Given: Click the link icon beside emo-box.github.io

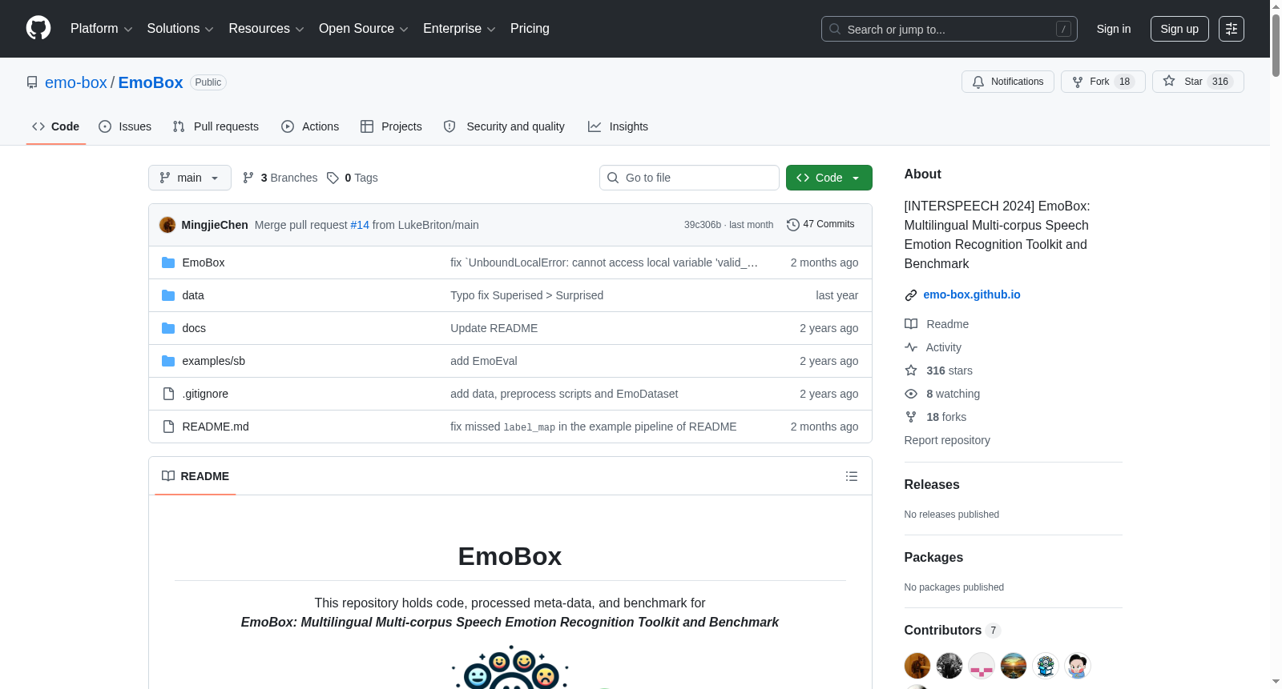Looking at the screenshot, I should click(911, 295).
